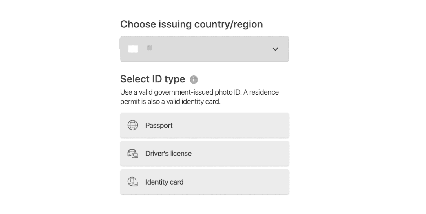Click the Identity card text label
The height and width of the screenshot is (214, 426).
(164, 182)
